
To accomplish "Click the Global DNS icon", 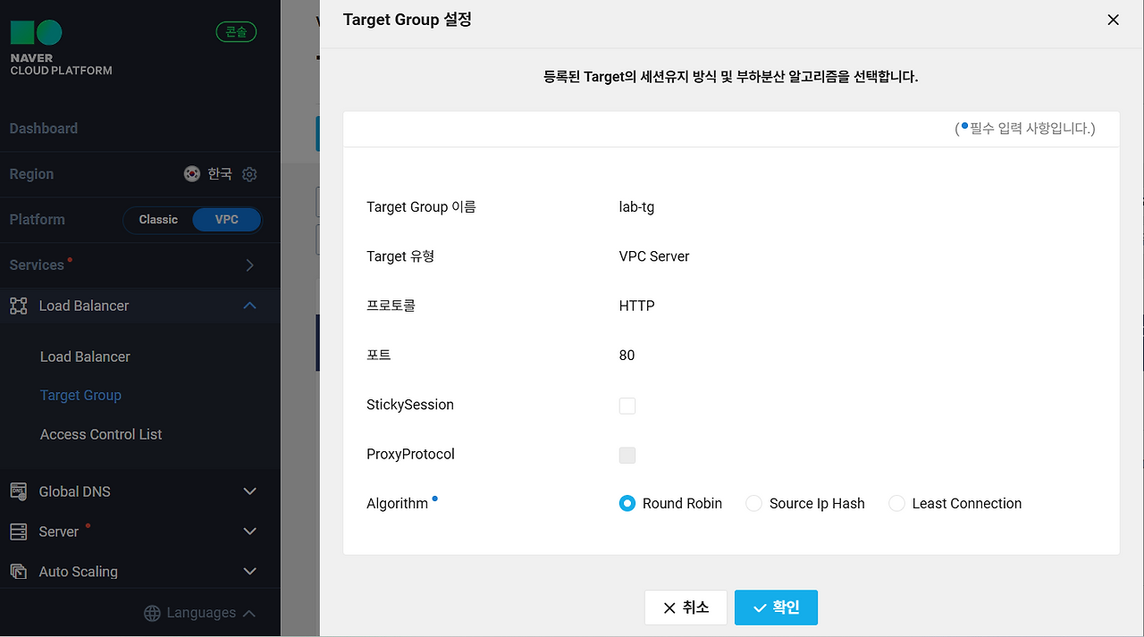I will (19, 491).
